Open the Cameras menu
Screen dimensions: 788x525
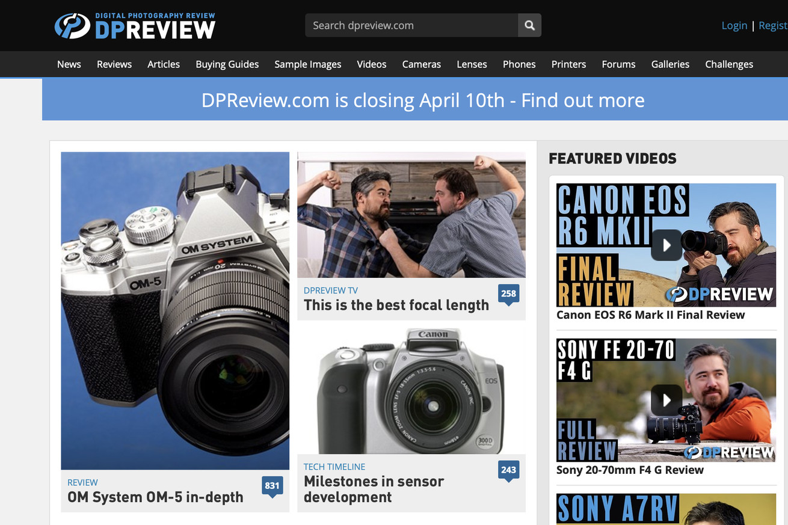pyautogui.click(x=422, y=64)
